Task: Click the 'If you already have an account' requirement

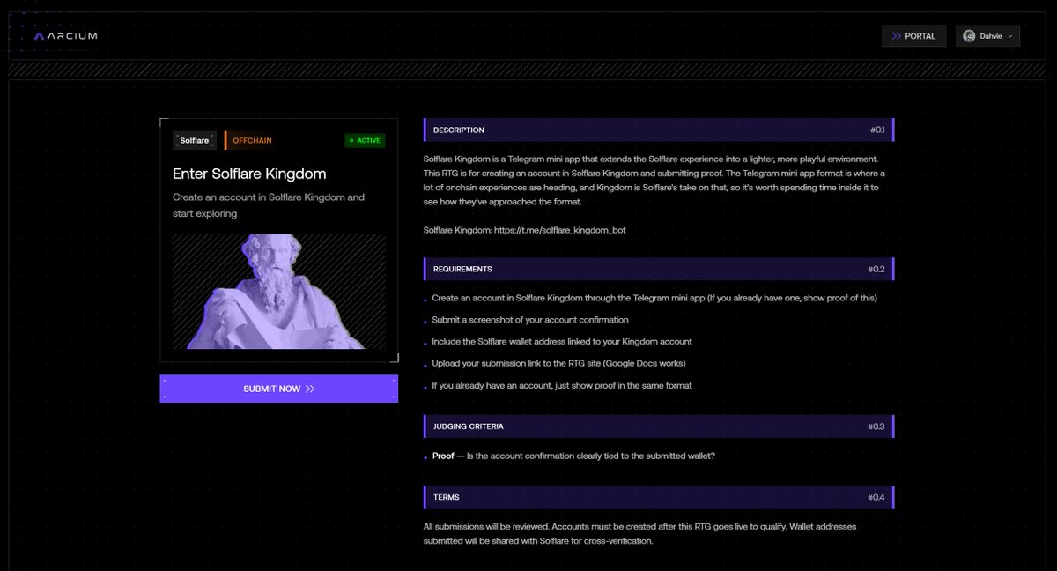Action: click(562, 385)
